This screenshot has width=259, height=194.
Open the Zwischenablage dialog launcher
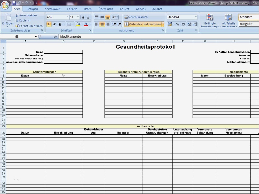pos(43,30)
